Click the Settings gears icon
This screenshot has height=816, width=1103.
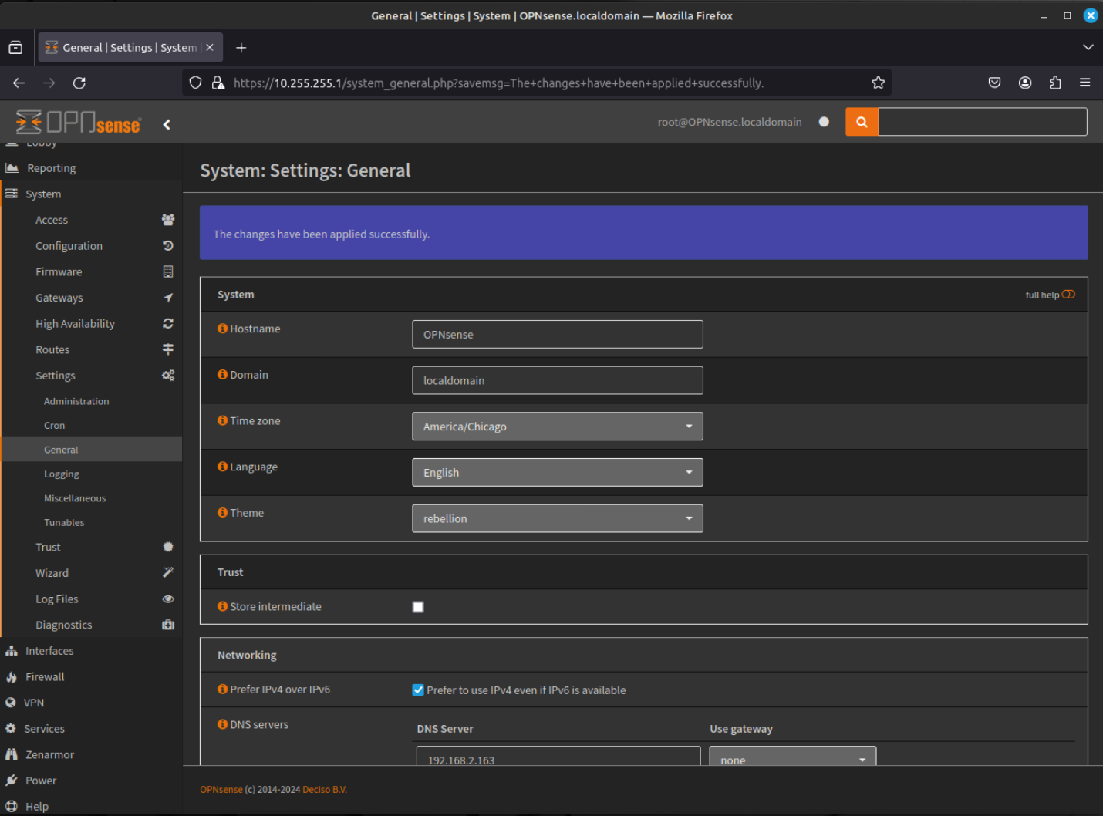click(168, 376)
